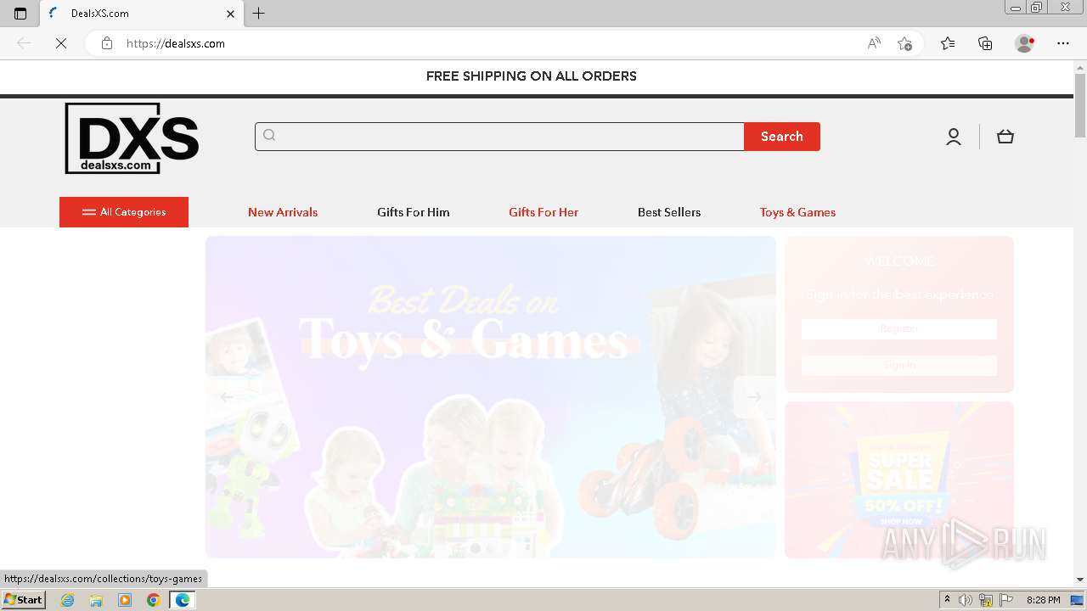1087x611 pixels.
Task: Click the taskbar clock showing 8:28 PM
Action: point(1043,600)
